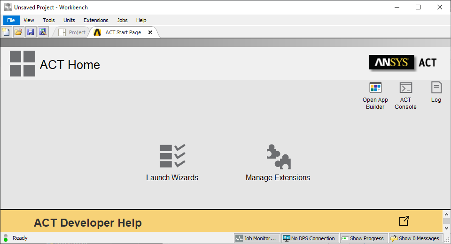Viewport: 451px width, 244px height.
Task: Click the Save Project floppy icon
Action: (x=31, y=32)
